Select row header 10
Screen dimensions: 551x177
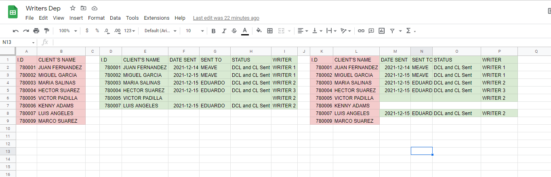8,128
